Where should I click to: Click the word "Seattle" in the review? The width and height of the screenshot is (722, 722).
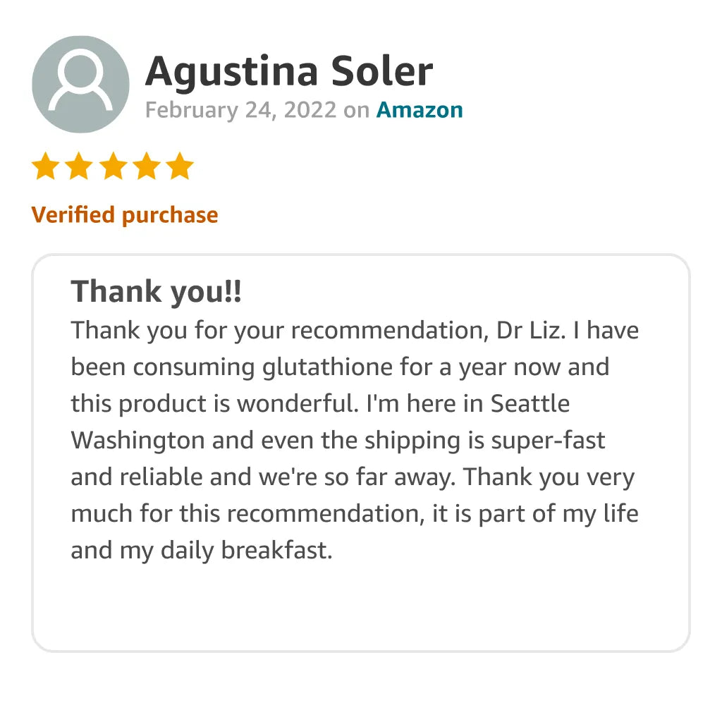point(530,404)
